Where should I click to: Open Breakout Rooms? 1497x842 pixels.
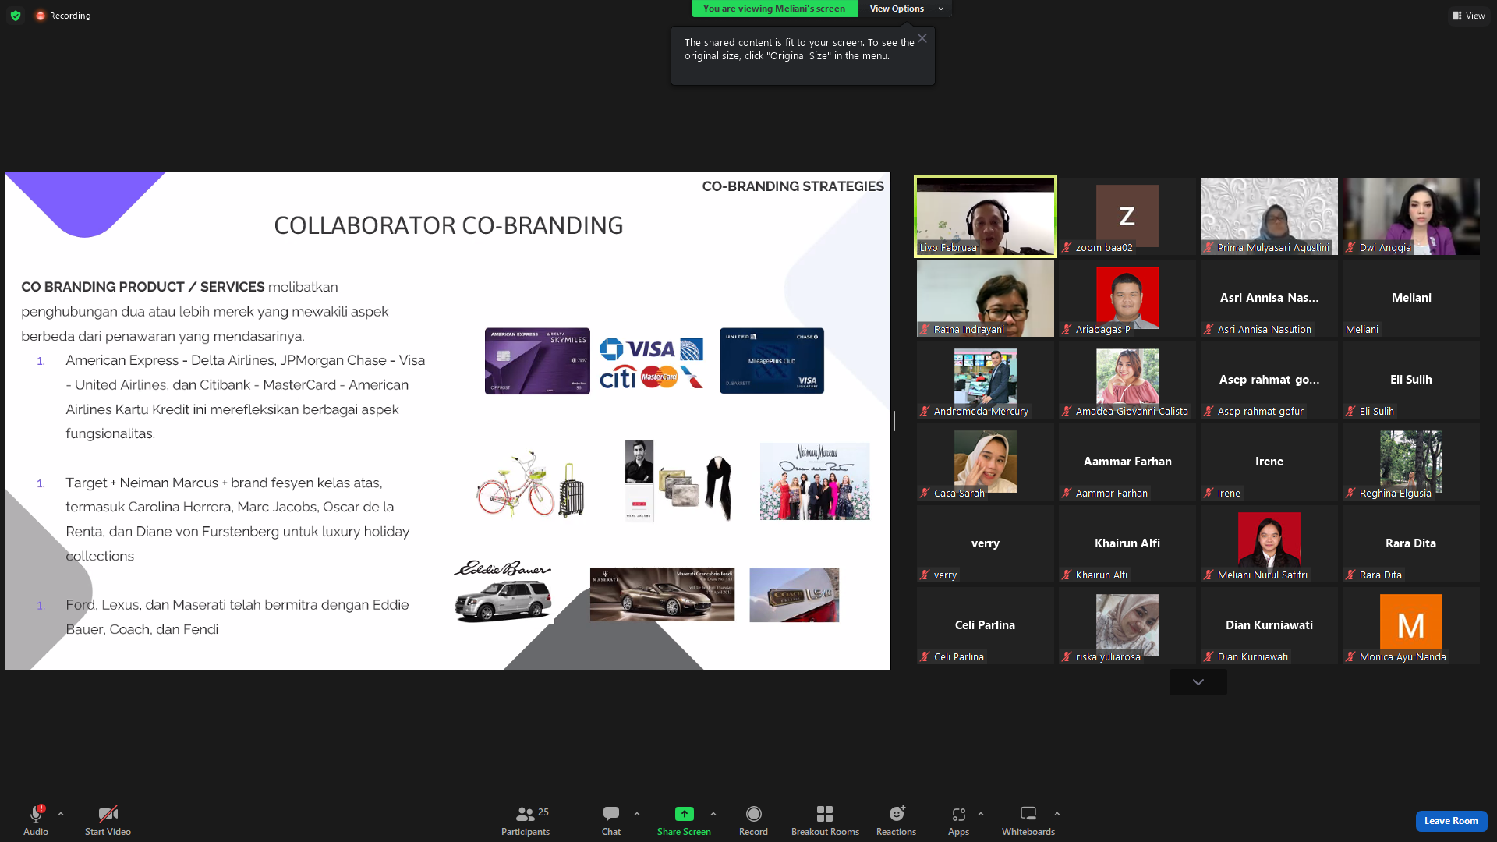click(825, 820)
